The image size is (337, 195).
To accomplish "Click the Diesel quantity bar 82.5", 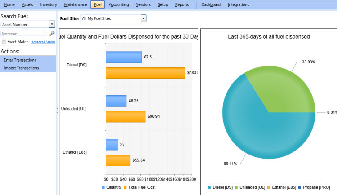I will point(124,57).
